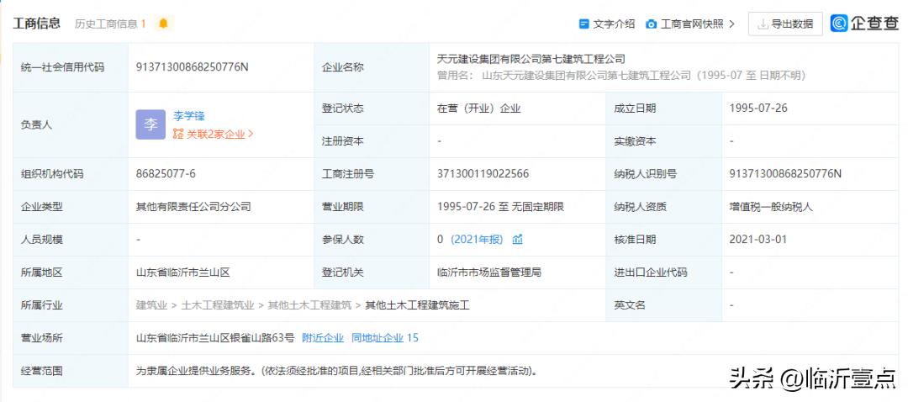Screen dimensions: 908x402
Task: Select region text 山东省临沂市兰山区 beside 所属地区
Action: [x=183, y=272]
